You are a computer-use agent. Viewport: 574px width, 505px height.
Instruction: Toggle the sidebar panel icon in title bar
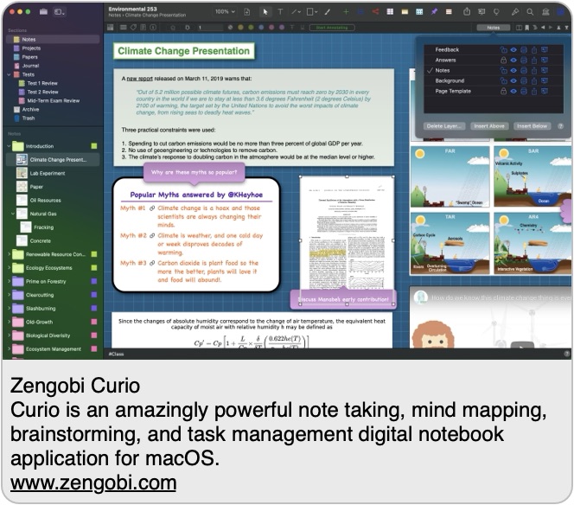pos(59,12)
